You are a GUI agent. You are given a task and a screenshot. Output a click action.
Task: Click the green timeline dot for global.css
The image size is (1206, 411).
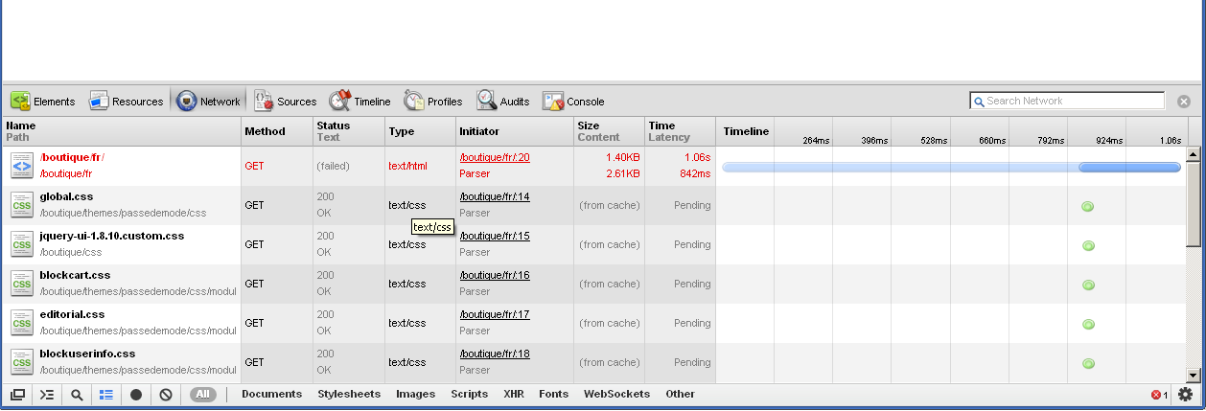1088,206
